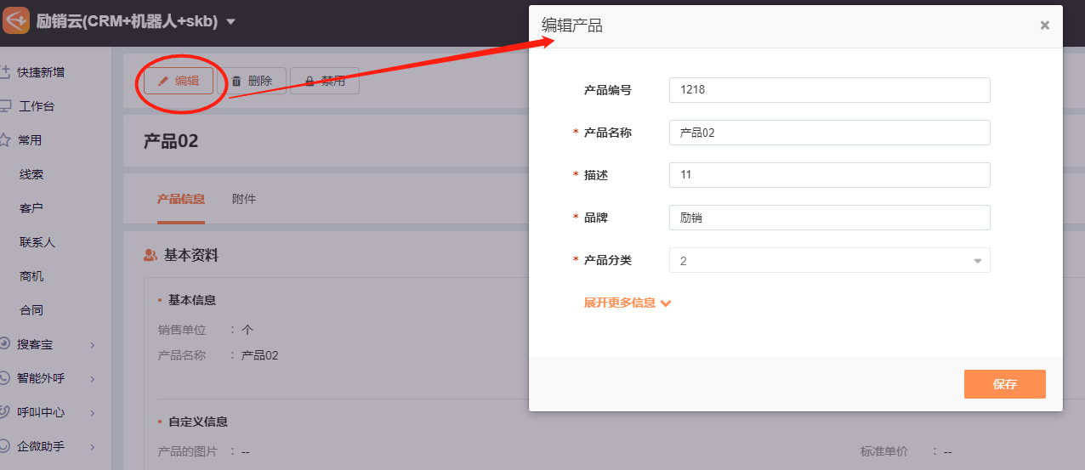Click the 励销云 app logo icon
The height and width of the screenshot is (470, 1085).
tap(16, 21)
